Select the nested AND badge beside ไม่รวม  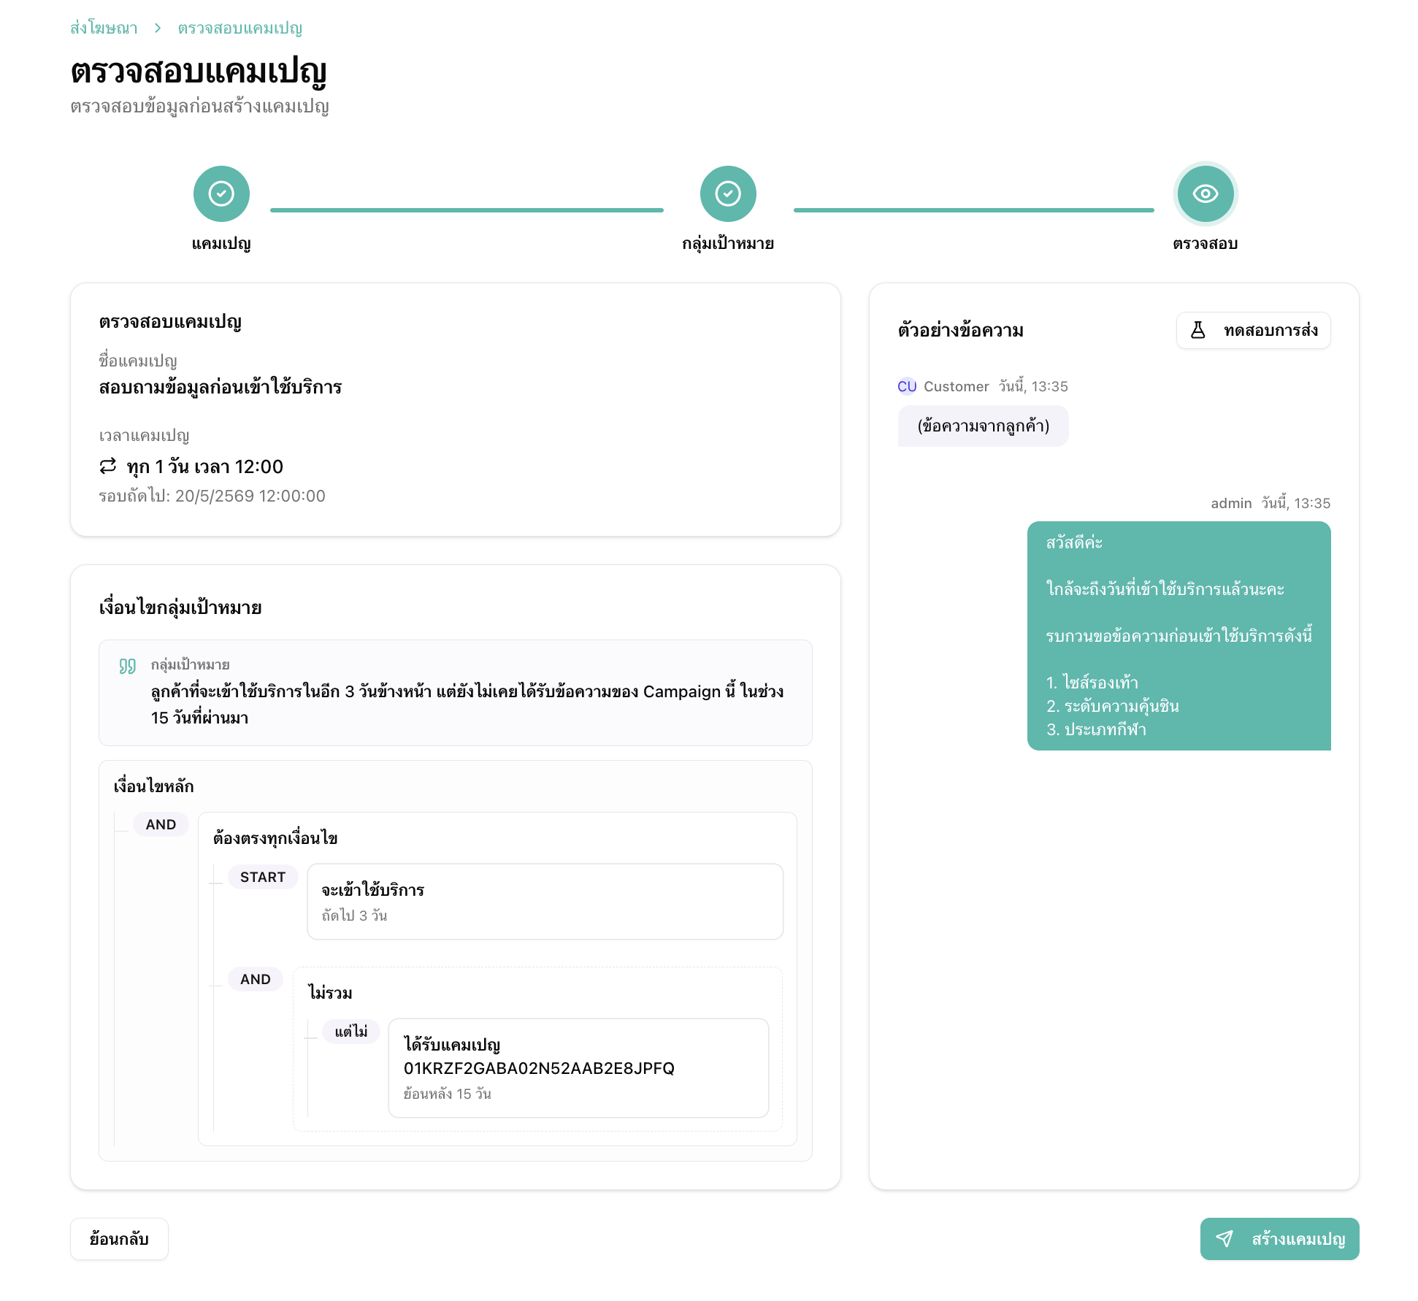tap(256, 979)
